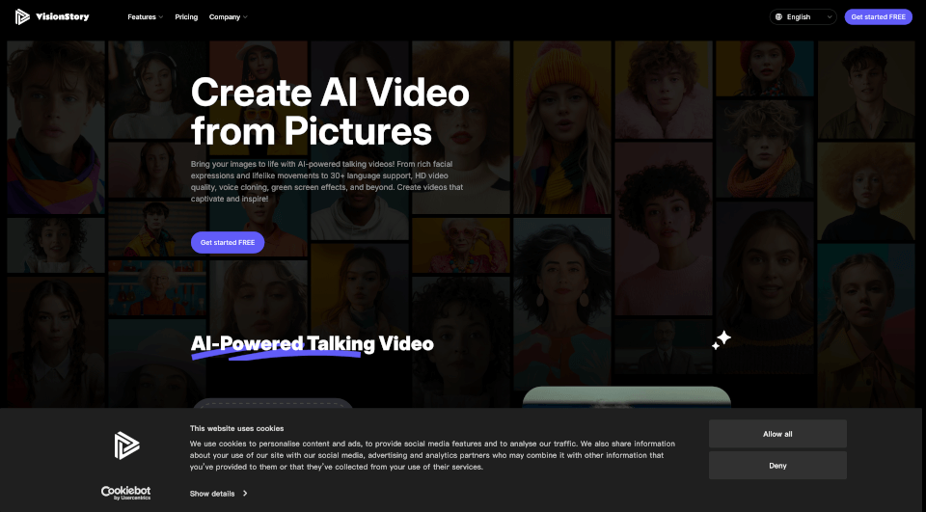The width and height of the screenshot is (926, 512).
Task: Expand the Features navigation dropdown
Action: point(145,16)
